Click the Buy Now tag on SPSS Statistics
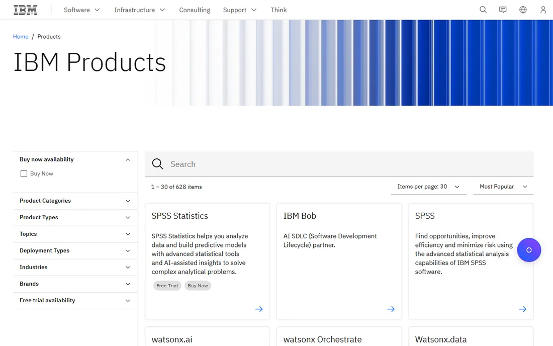This screenshot has width=553, height=346. click(198, 286)
